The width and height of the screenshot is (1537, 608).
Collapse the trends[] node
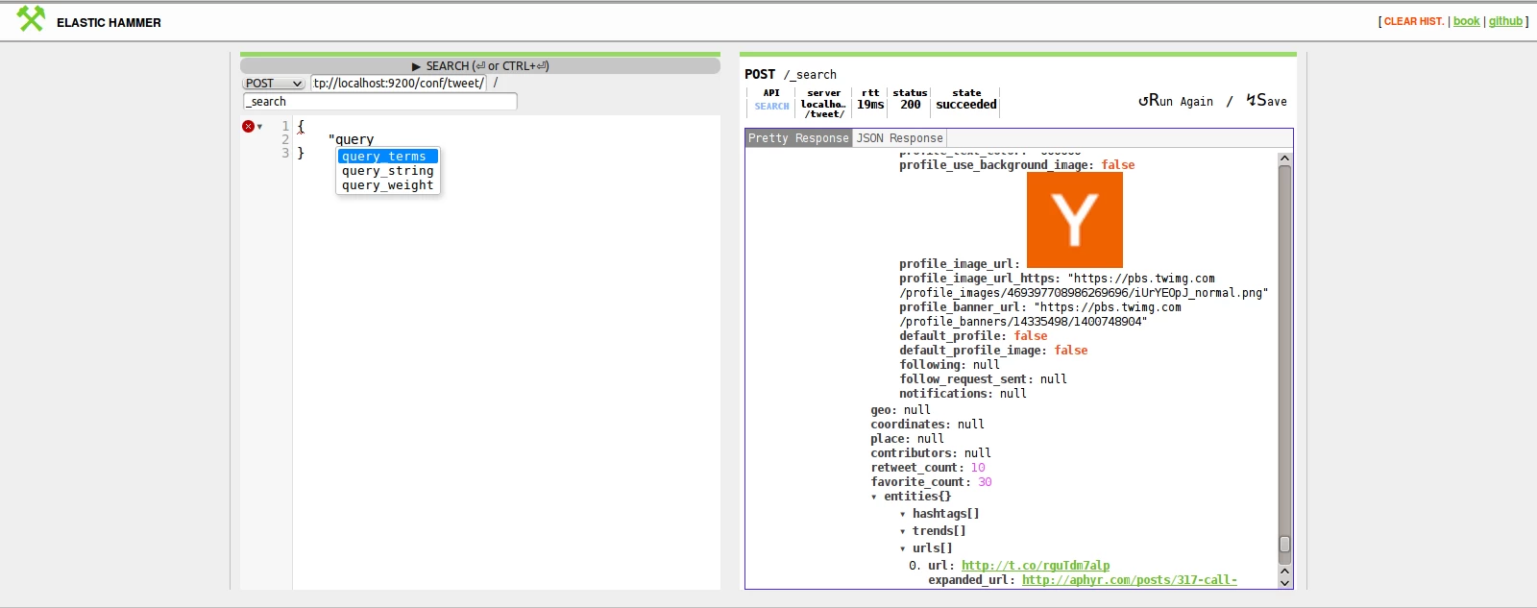click(x=903, y=532)
